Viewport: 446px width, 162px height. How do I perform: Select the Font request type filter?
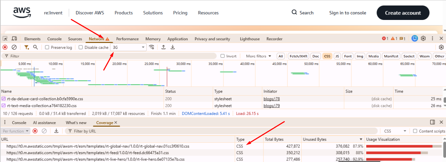tap(348, 56)
